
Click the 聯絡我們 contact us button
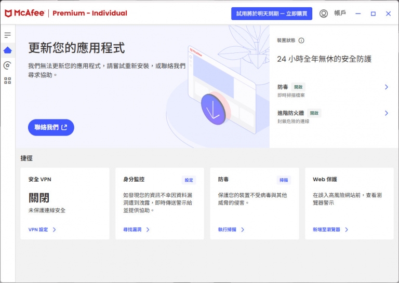click(x=51, y=127)
